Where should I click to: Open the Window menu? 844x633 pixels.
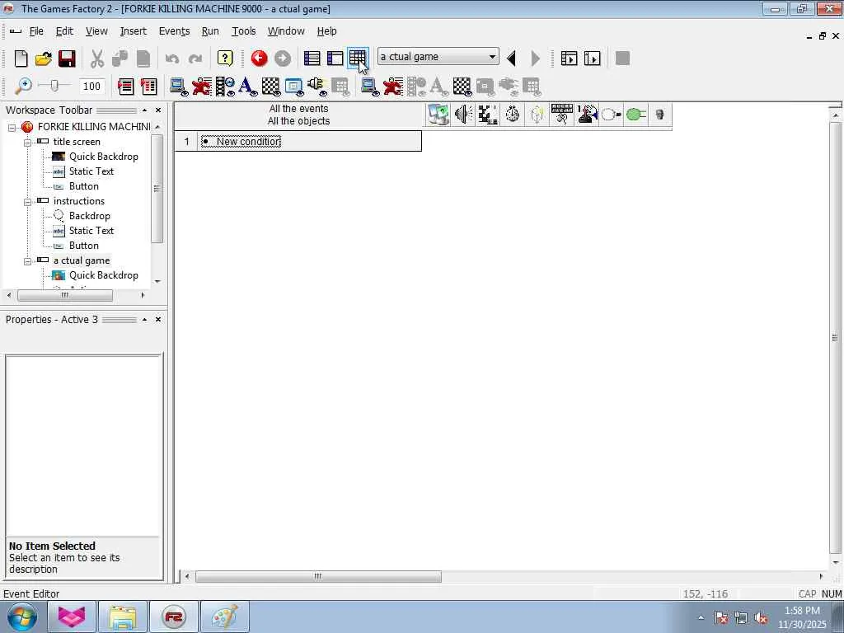286,31
